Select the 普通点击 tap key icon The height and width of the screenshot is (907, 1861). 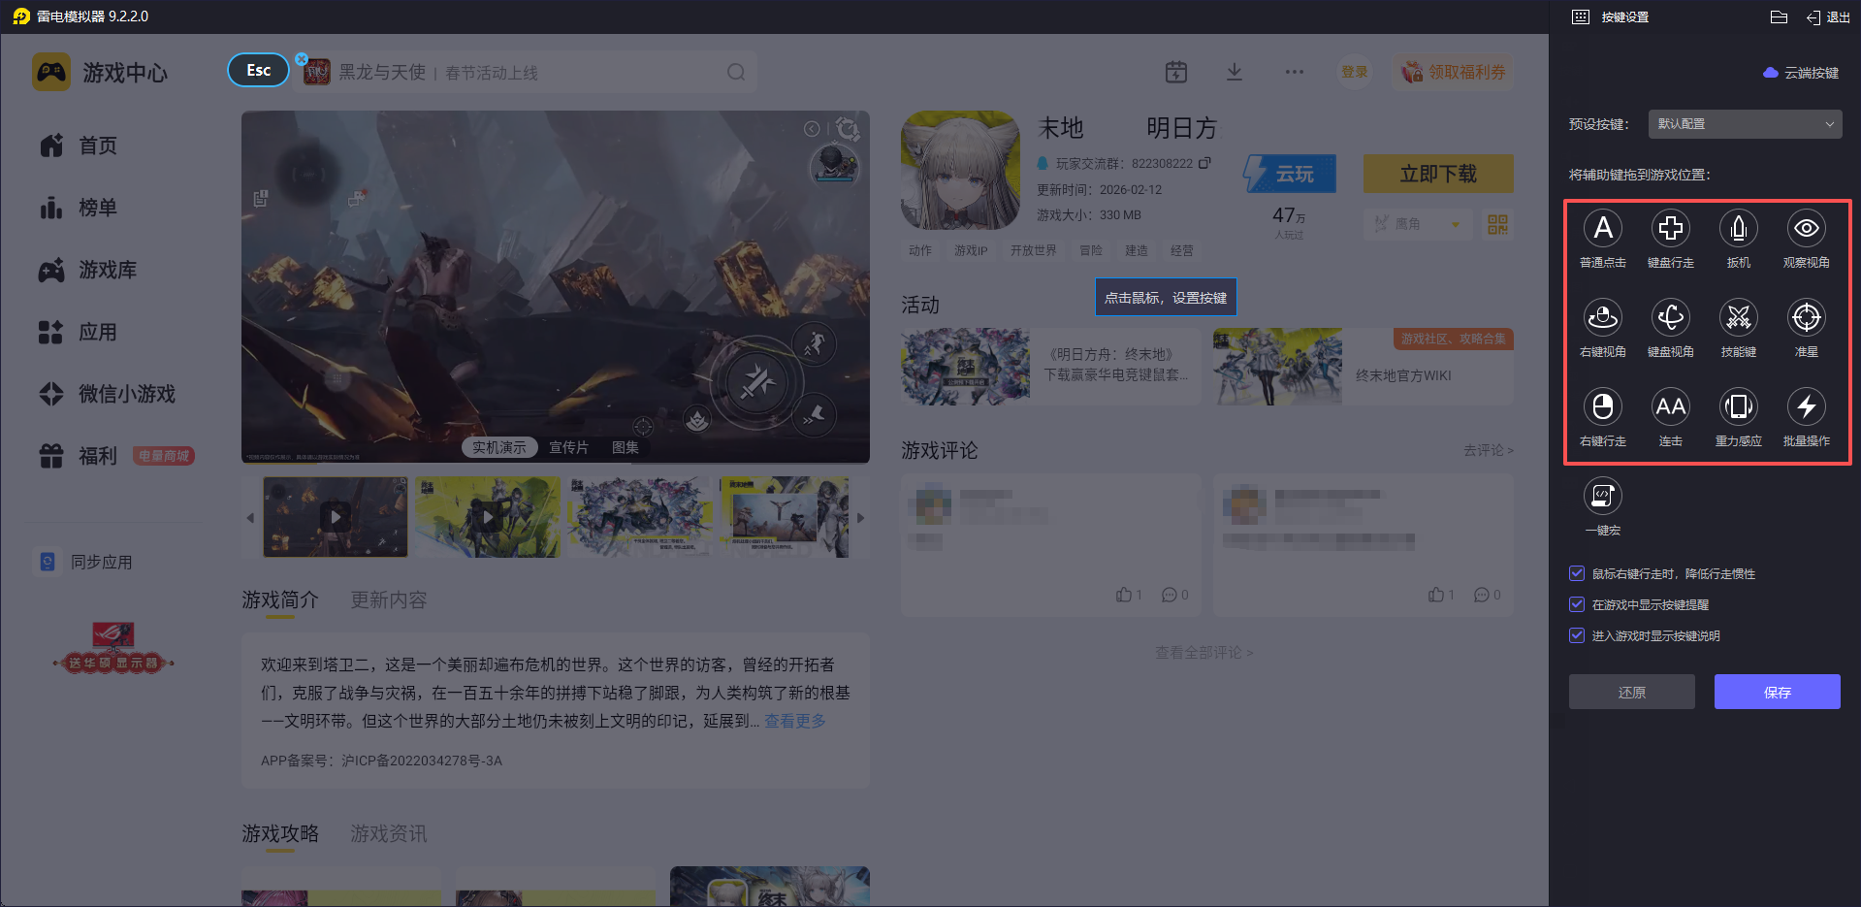click(x=1603, y=228)
